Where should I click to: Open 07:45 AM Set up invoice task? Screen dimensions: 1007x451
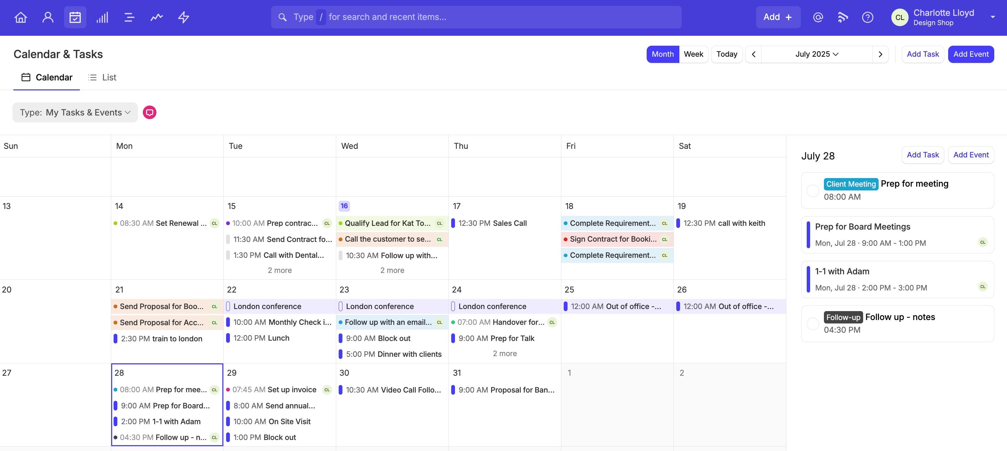(279, 390)
